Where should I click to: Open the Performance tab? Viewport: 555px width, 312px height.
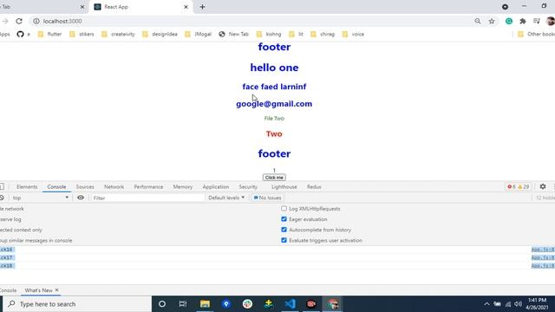click(148, 187)
